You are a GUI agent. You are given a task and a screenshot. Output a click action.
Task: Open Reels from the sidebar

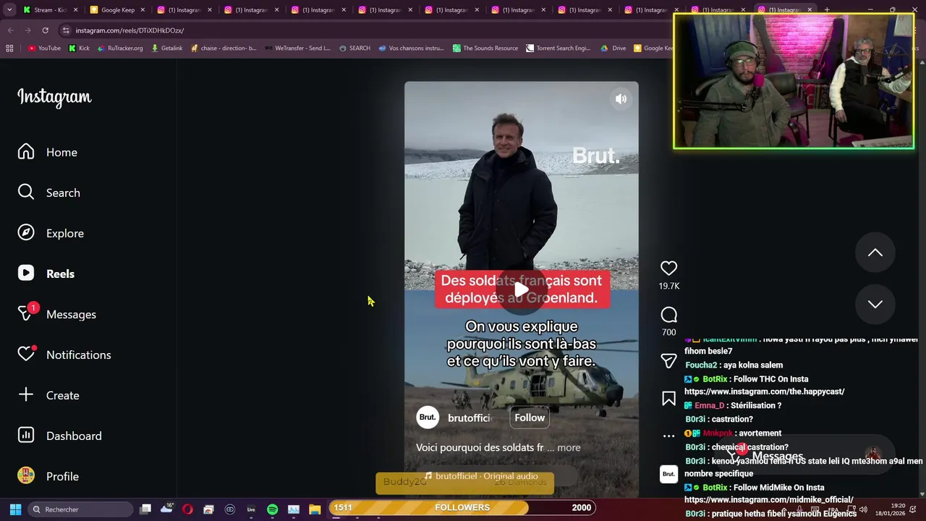[46, 274]
